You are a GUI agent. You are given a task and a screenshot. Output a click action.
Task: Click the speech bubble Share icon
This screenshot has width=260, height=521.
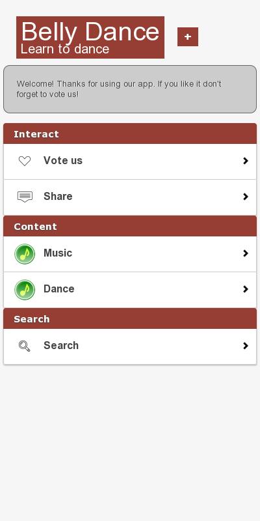tap(25, 197)
